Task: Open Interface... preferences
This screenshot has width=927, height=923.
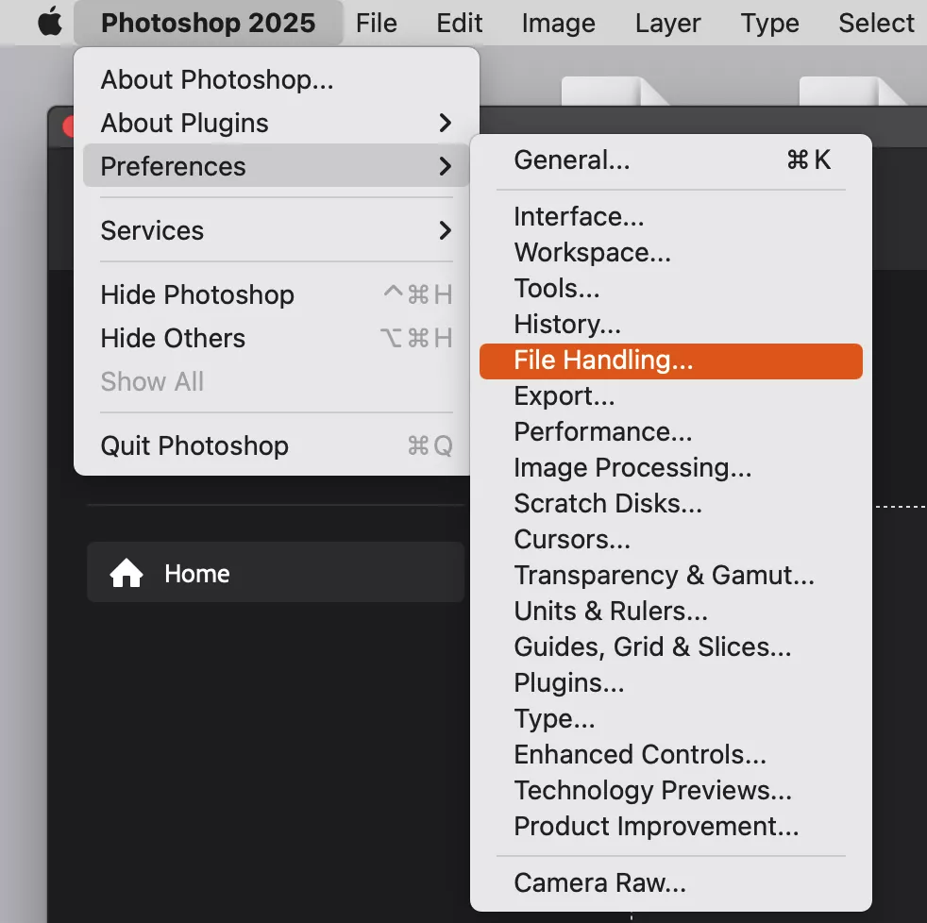Action: (671, 216)
